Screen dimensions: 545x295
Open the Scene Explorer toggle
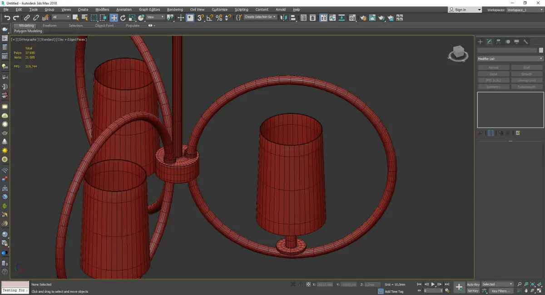[303, 18]
